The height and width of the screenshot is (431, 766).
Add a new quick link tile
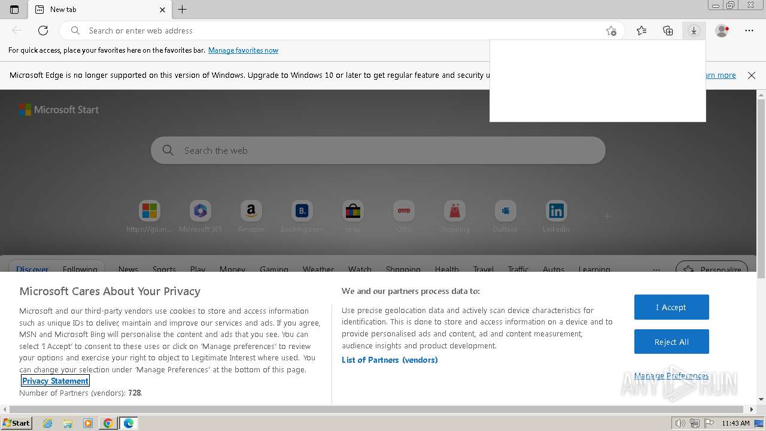pyautogui.click(x=607, y=216)
